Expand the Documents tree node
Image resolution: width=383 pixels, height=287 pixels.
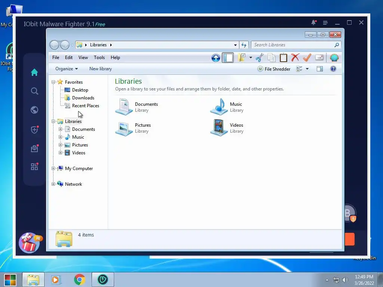point(60,129)
